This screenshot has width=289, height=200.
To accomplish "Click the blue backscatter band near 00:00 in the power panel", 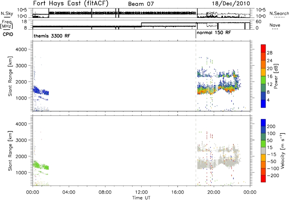I will pos(41,90).
